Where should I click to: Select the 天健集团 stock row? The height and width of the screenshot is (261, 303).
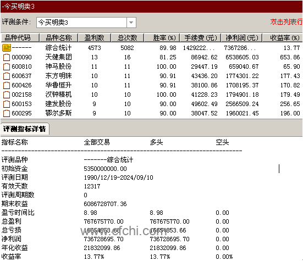click(151, 57)
